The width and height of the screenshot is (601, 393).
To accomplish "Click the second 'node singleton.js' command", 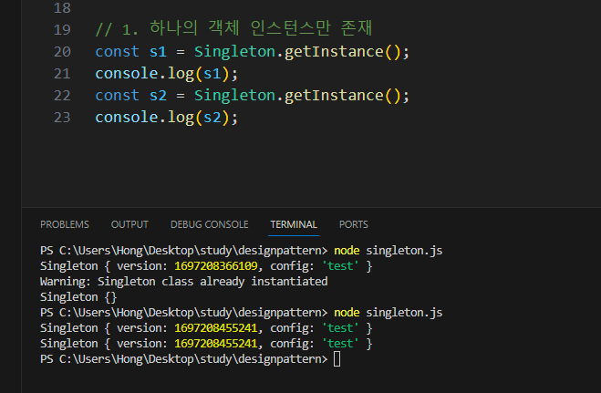I will click(388, 313).
